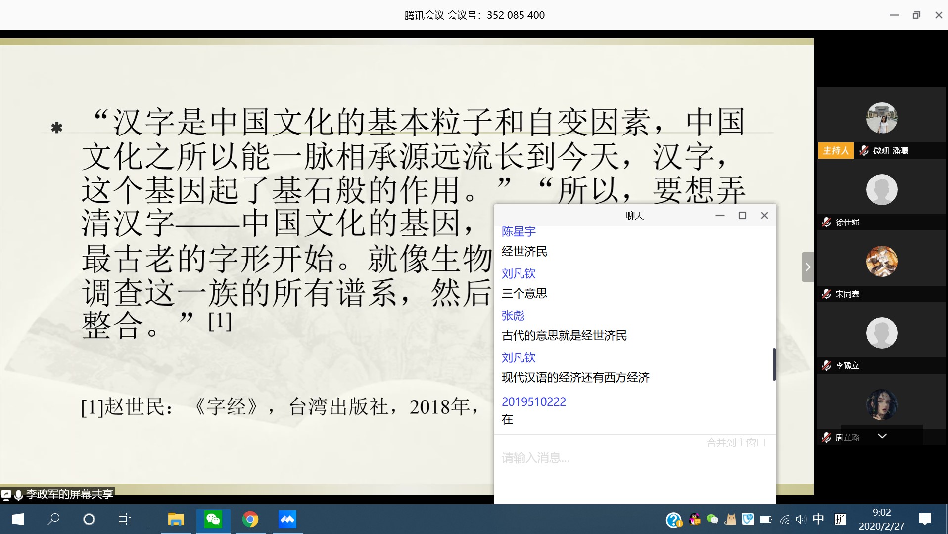Open Tencent Meeting taskbar icon
This screenshot has width=948, height=534.
point(287,519)
